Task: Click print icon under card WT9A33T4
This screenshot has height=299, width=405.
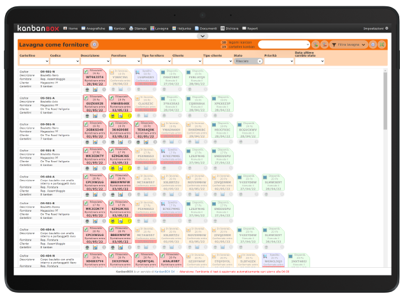Action: (87, 90)
